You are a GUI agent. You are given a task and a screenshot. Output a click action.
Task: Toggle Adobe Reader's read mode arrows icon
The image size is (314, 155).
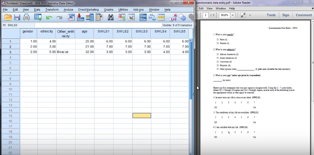click(243, 15)
